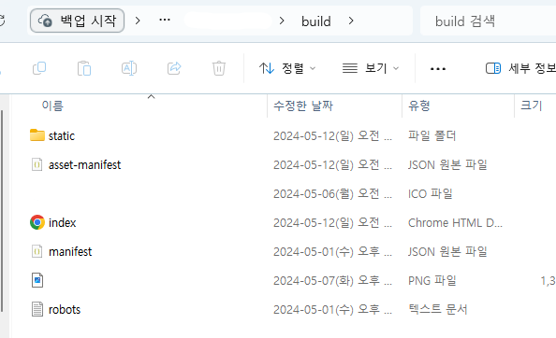Screen dimensions: 556x338
Task: Sort by 유형 column header
Action: click(x=419, y=106)
